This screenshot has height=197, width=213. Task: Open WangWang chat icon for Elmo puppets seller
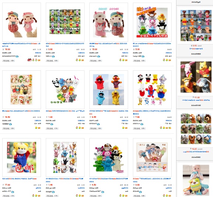pyautogui.click(x=98, y=124)
